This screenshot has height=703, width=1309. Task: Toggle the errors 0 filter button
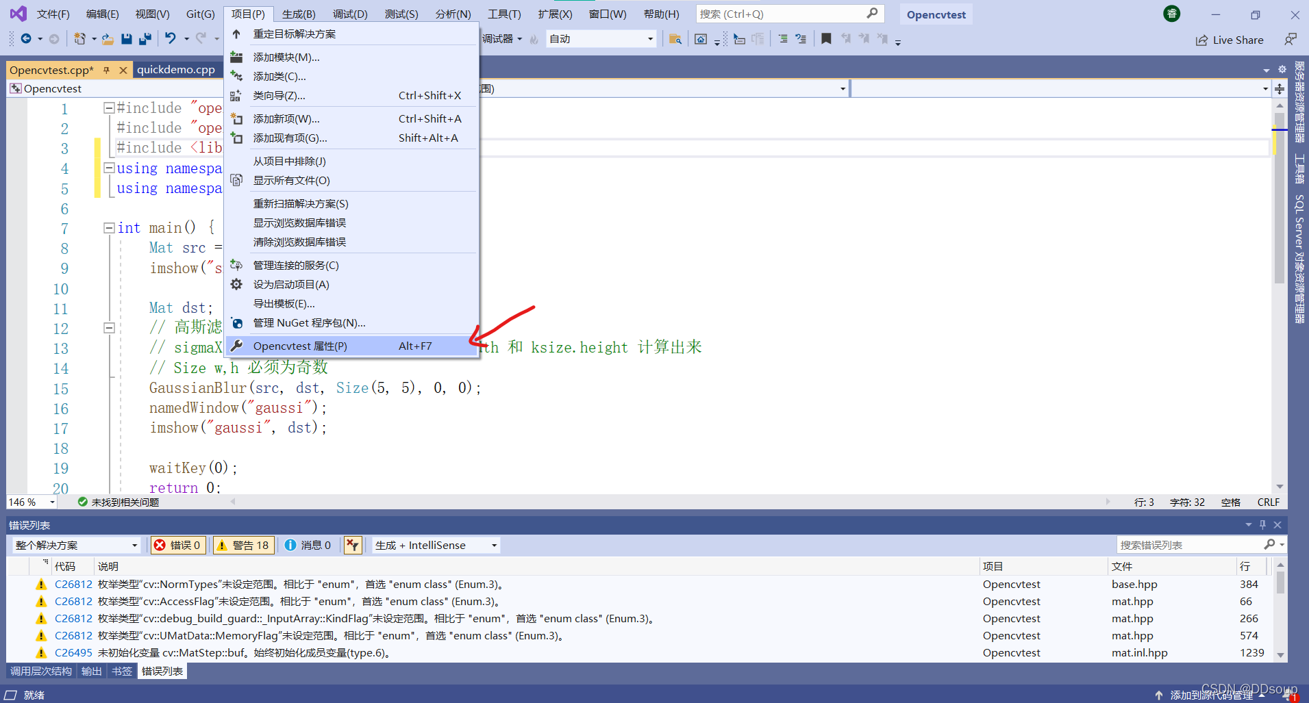178,545
